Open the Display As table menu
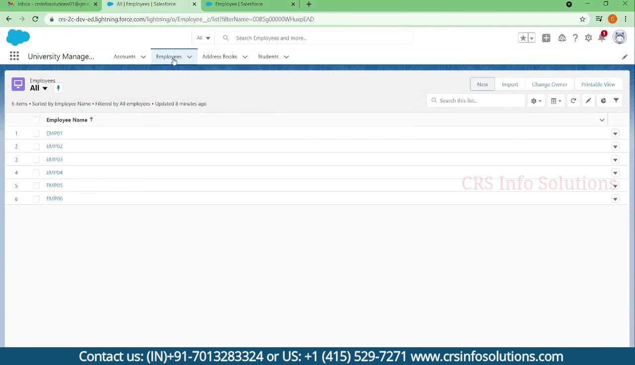 tap(556, 101)
